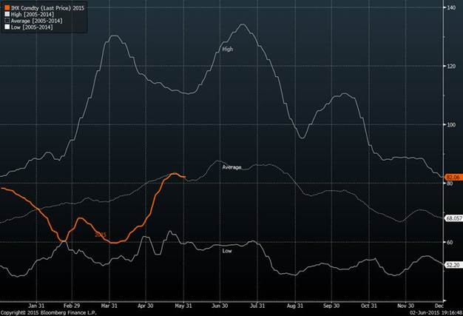Click the High [2005-2014] legend square

[x=4, y=14]
